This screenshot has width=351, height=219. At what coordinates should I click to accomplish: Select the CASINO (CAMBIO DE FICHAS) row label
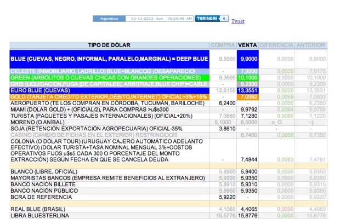click(x=94, y=135)
